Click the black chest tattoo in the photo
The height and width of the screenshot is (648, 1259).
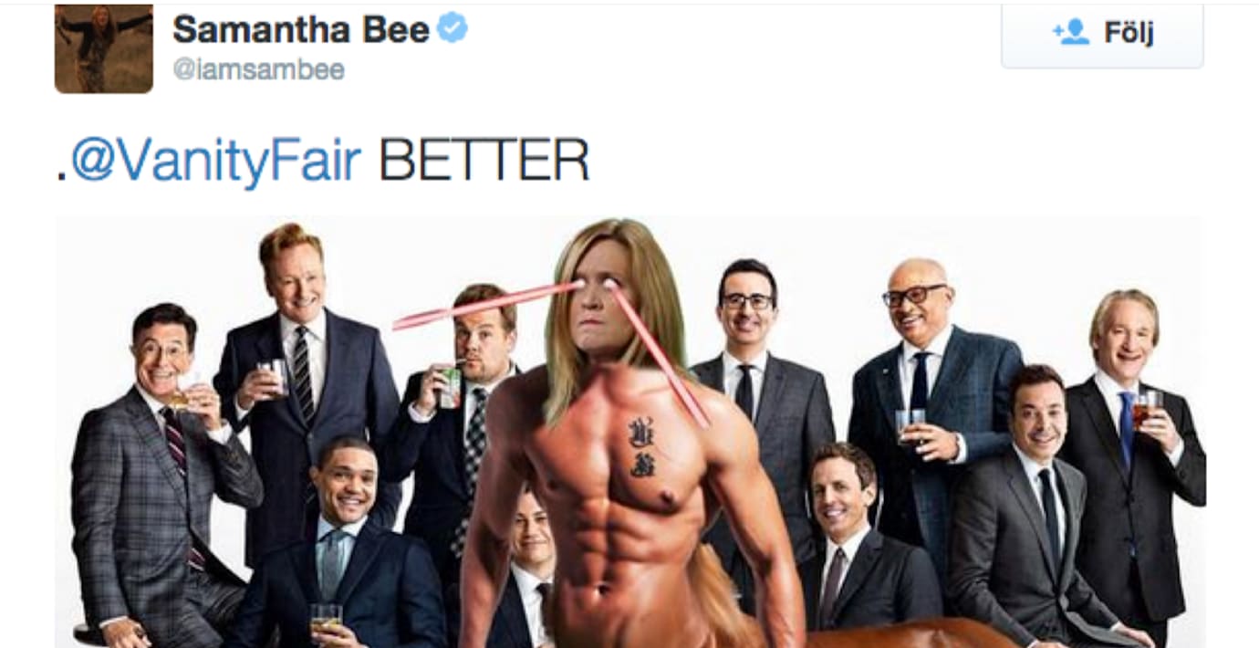pyautogui.click(x=642, y=447)
